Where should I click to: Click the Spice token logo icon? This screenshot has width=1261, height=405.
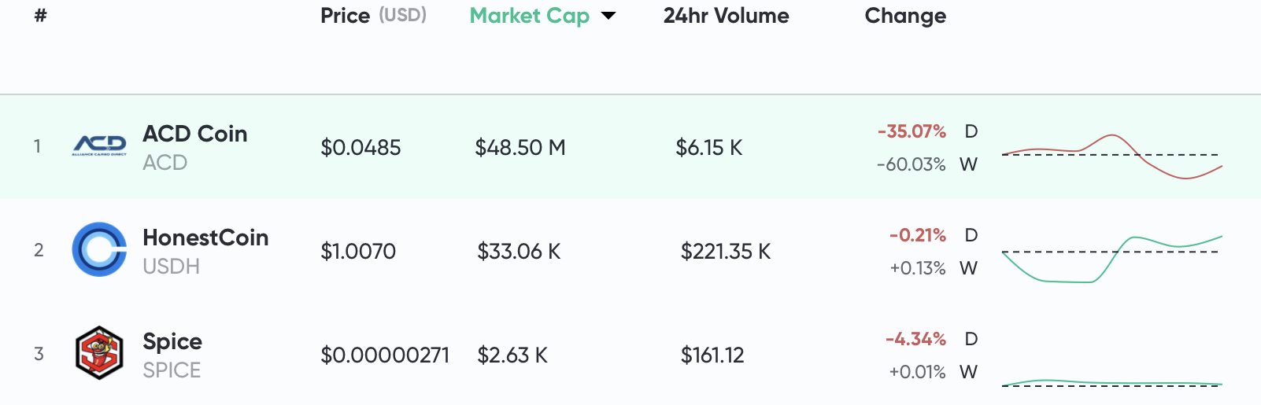(99, 353)
